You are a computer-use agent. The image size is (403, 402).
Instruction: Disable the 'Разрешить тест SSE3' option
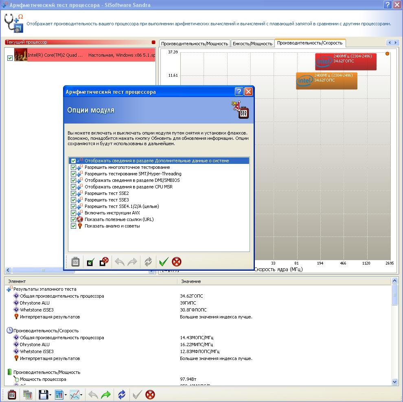coord(73,200)
